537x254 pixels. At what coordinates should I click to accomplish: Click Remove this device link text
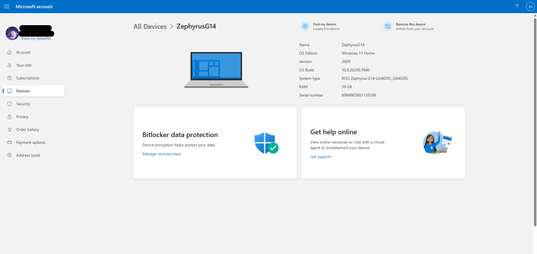pyautogui.click(x=410, y=24)
